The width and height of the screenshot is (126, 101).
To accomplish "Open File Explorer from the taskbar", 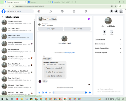I will tap(22, 99).
